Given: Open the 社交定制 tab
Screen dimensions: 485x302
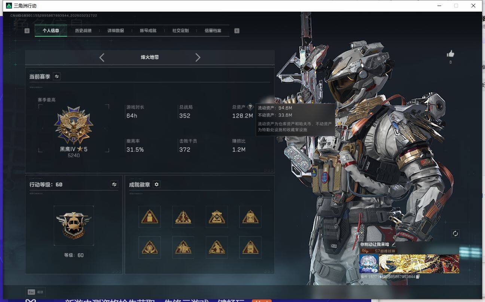Looking at the screenshot, I should pyautogui.click(x=180, y=31).
